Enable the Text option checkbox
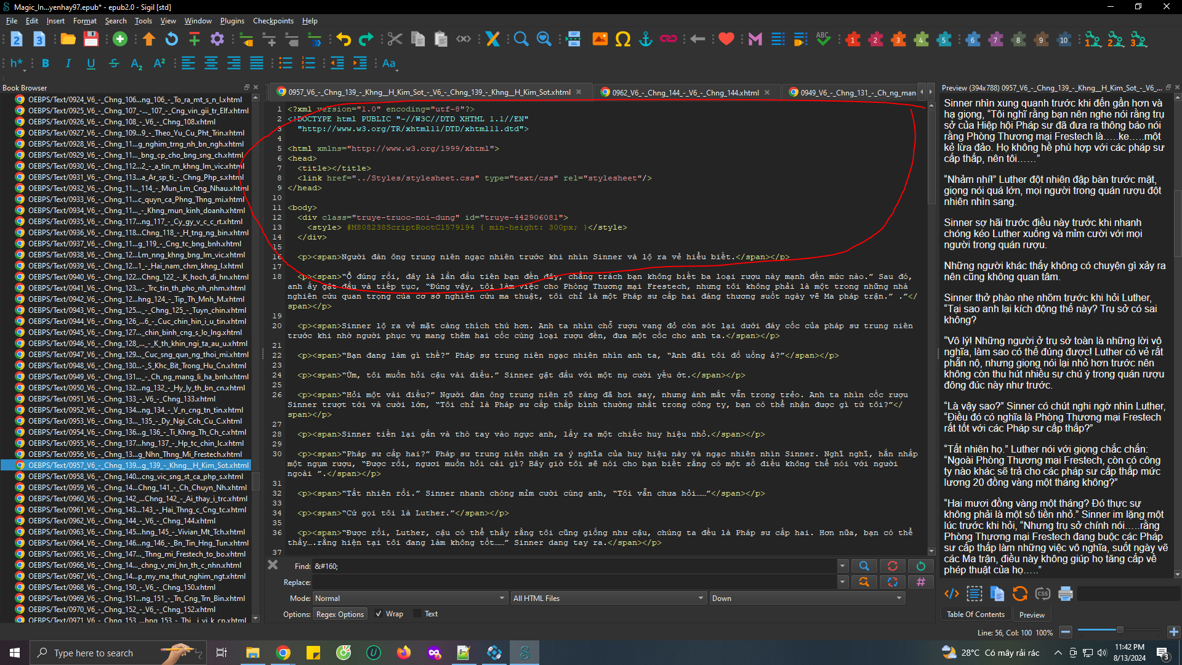Viewport: 1182px width, 665px height. coord(417,614)
